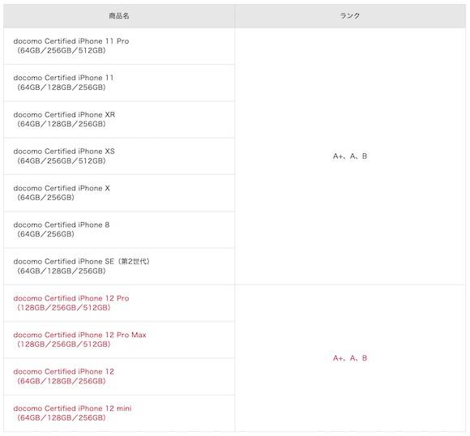The width and height of the screenshot is (470, 436).
Task: Select the docomo Certified iPhone 11 Pro row
Action: click(x=119, y=46)
